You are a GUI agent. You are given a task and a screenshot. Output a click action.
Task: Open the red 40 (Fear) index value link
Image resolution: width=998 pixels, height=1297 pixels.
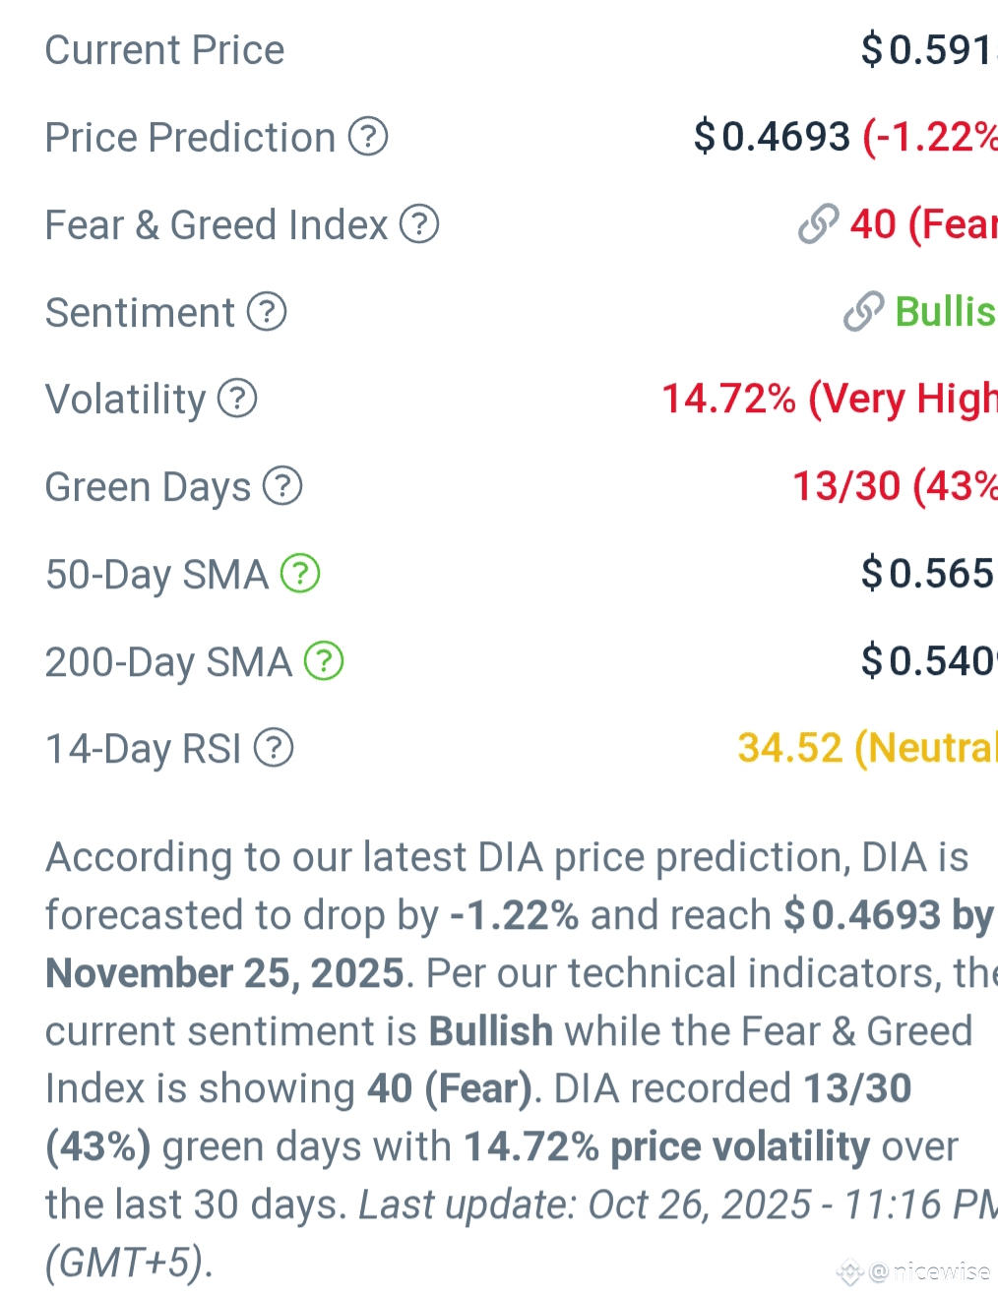click(923, 224)
